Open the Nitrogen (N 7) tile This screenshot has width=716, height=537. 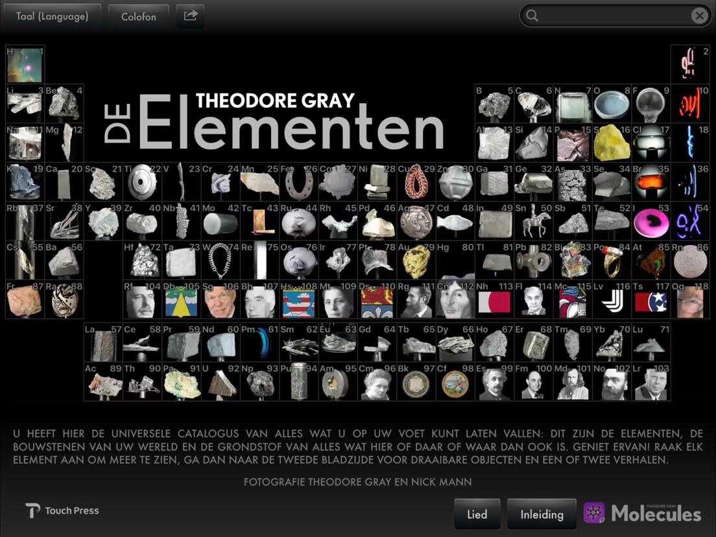[x=573, y=104]
